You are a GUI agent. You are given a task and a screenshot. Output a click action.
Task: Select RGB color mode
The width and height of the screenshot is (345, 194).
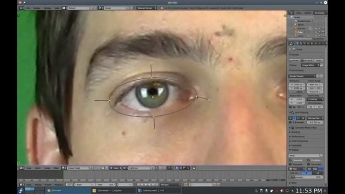(315, 169)
